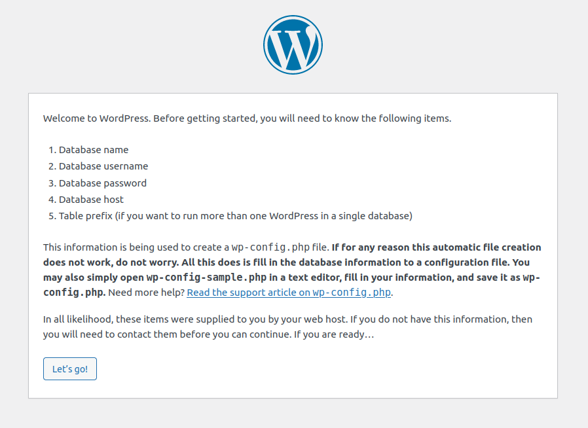Select the "Database host" list item
The height and width of the screenshot is (428, 588).
[91, 200]
